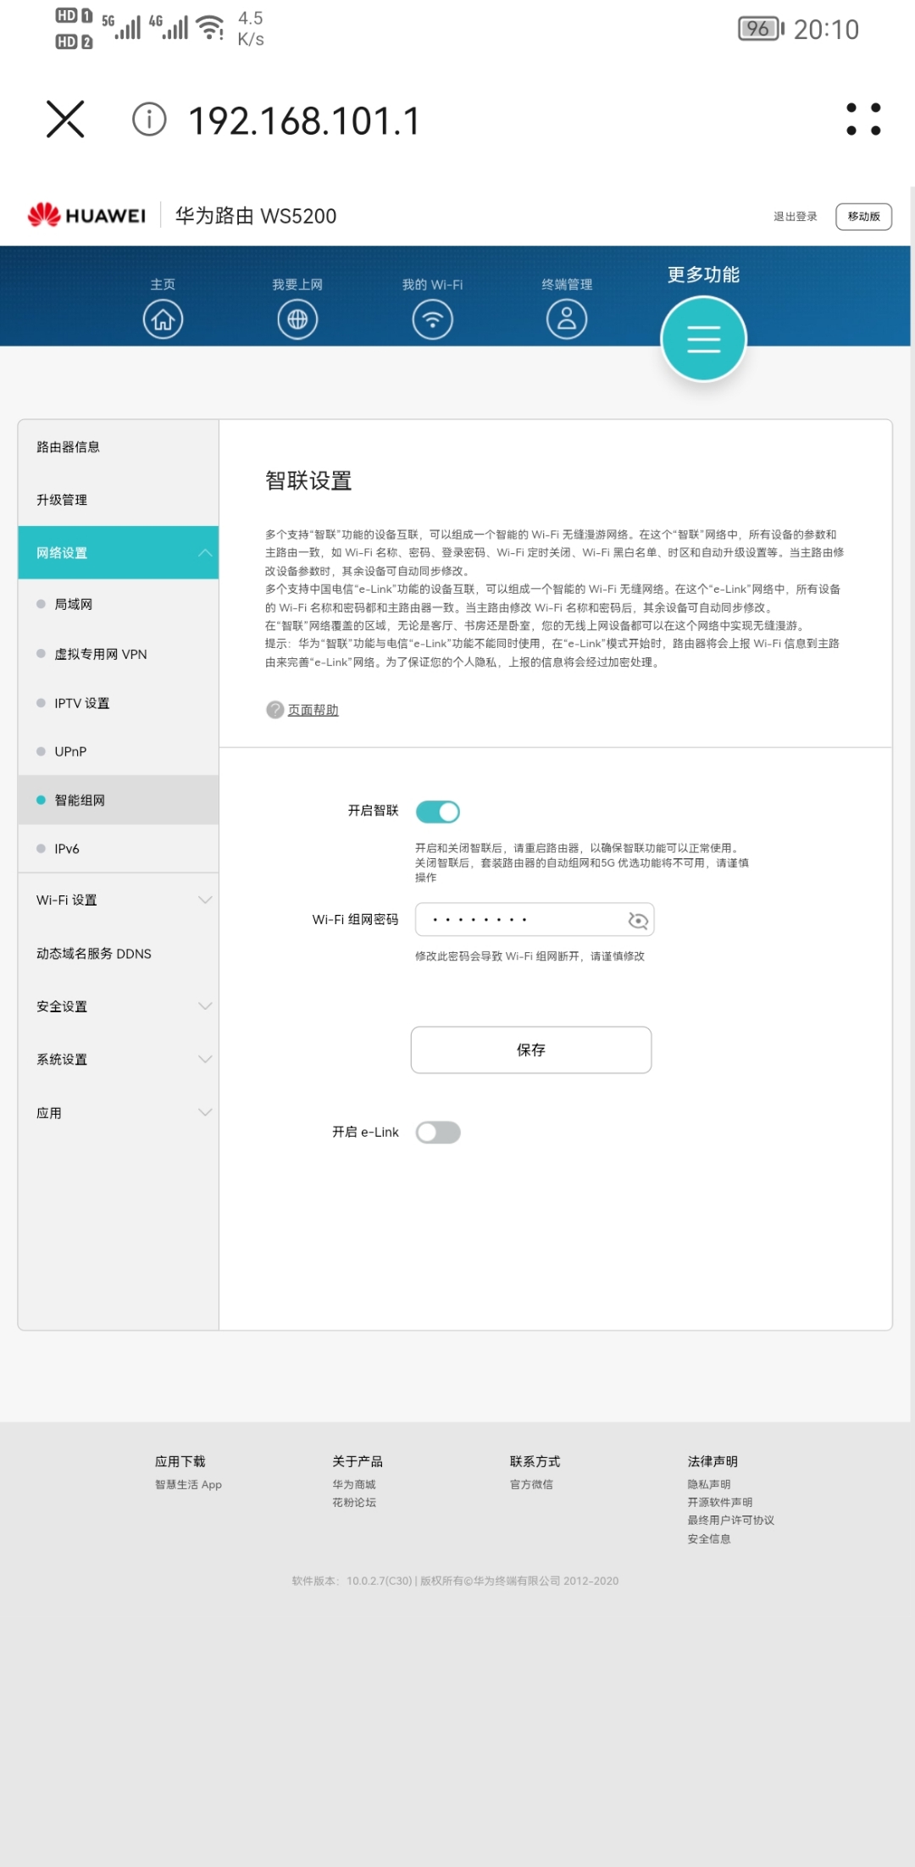Tap the Wi-Fi status icon
The image size is (915, 1867).
pos(210,27)
